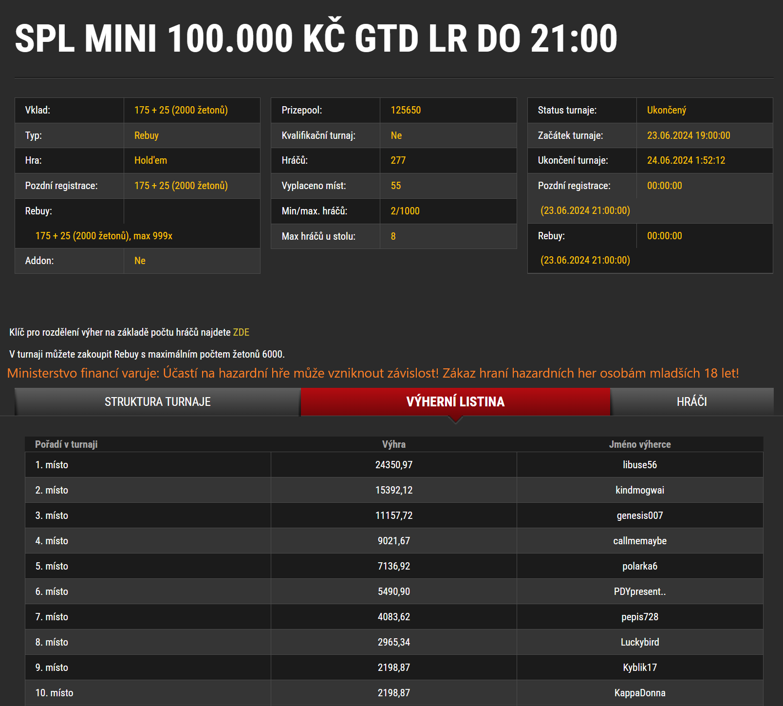Click the Rebuy type value
The image size is (783, 706).
coord(146,135)
